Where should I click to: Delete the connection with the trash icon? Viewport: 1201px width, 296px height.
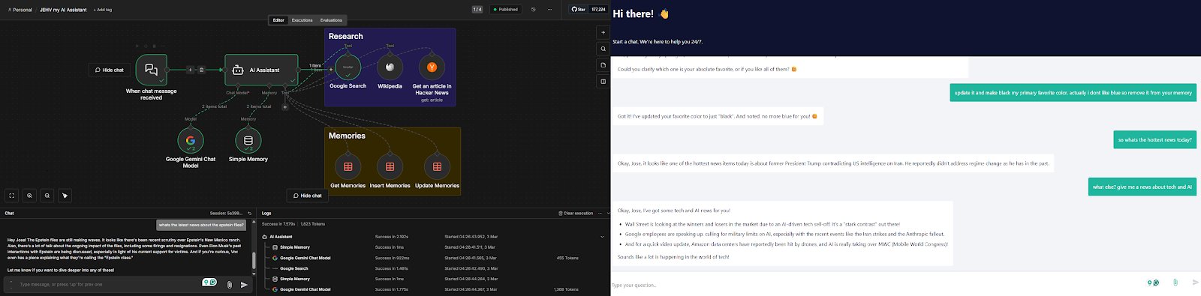pyautogui.click(x=201, y=70)
